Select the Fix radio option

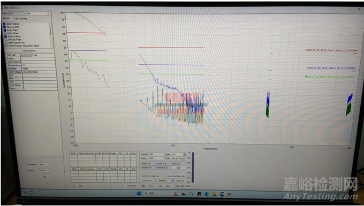point(166,158)
